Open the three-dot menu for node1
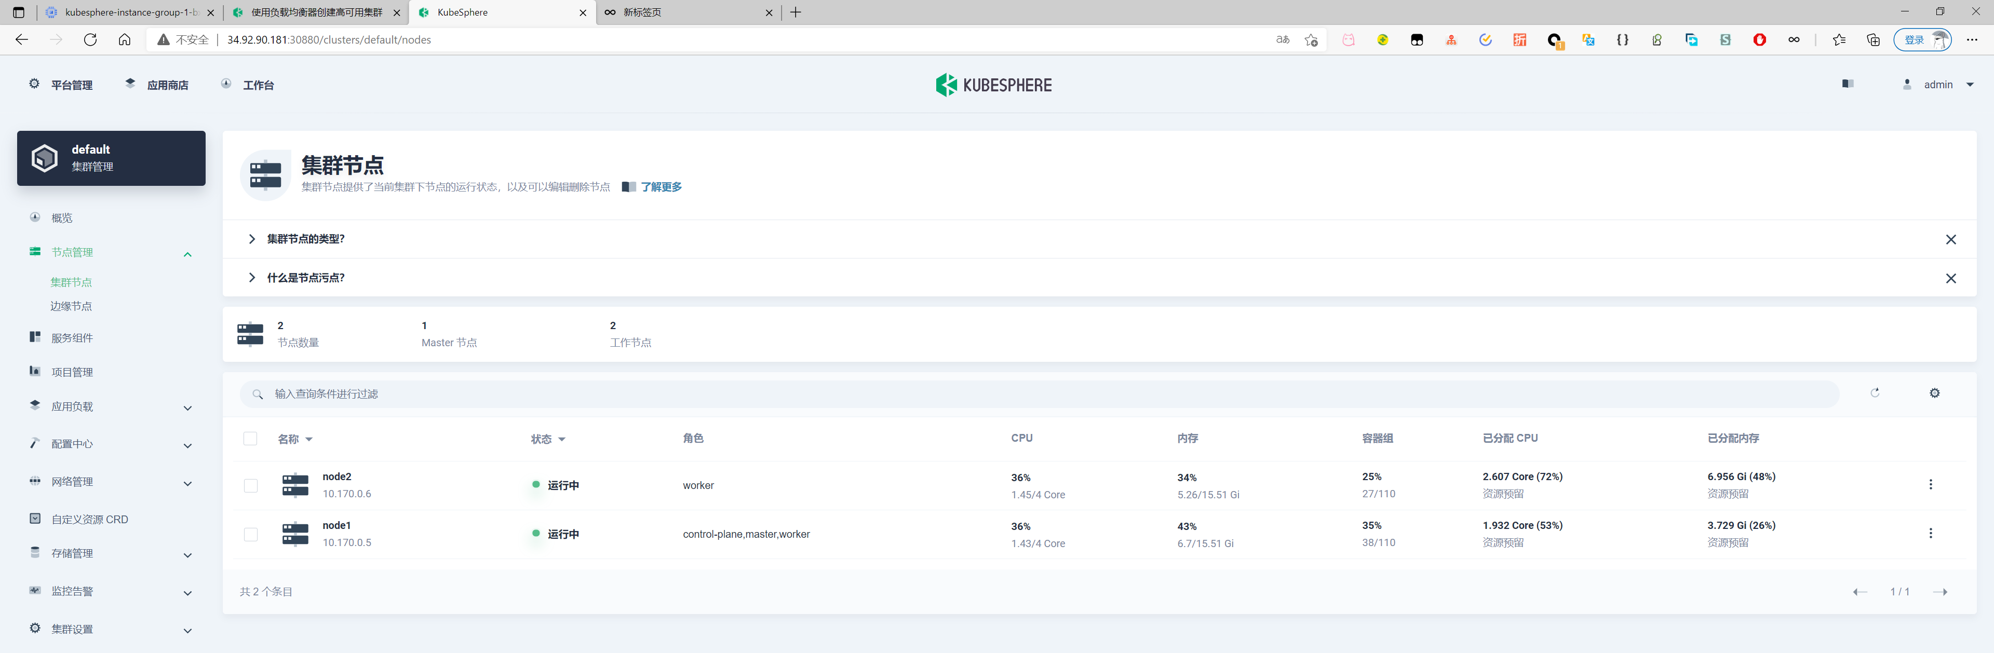1994x653 pixels. tap(1930, 533)
